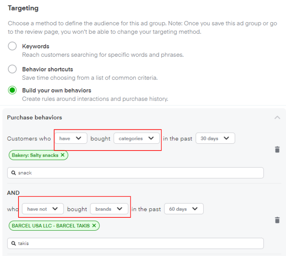Select Build your own behaviors radio button
This screenshot has height=256, width=286.
point(12,90)
